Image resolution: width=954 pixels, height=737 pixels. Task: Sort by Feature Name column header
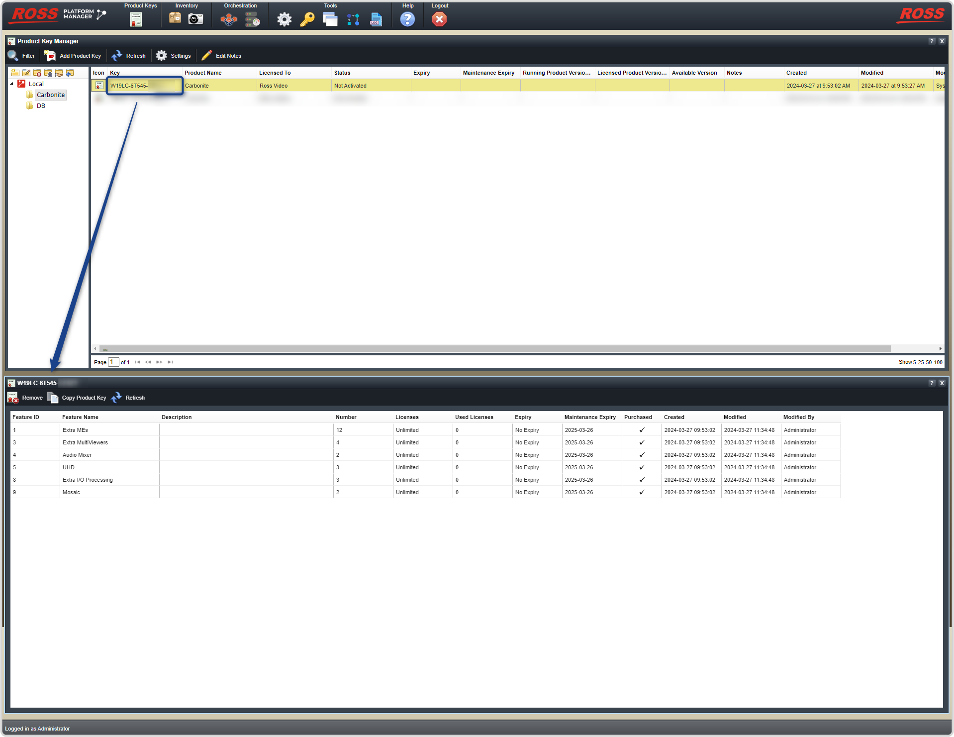[80, 417]
